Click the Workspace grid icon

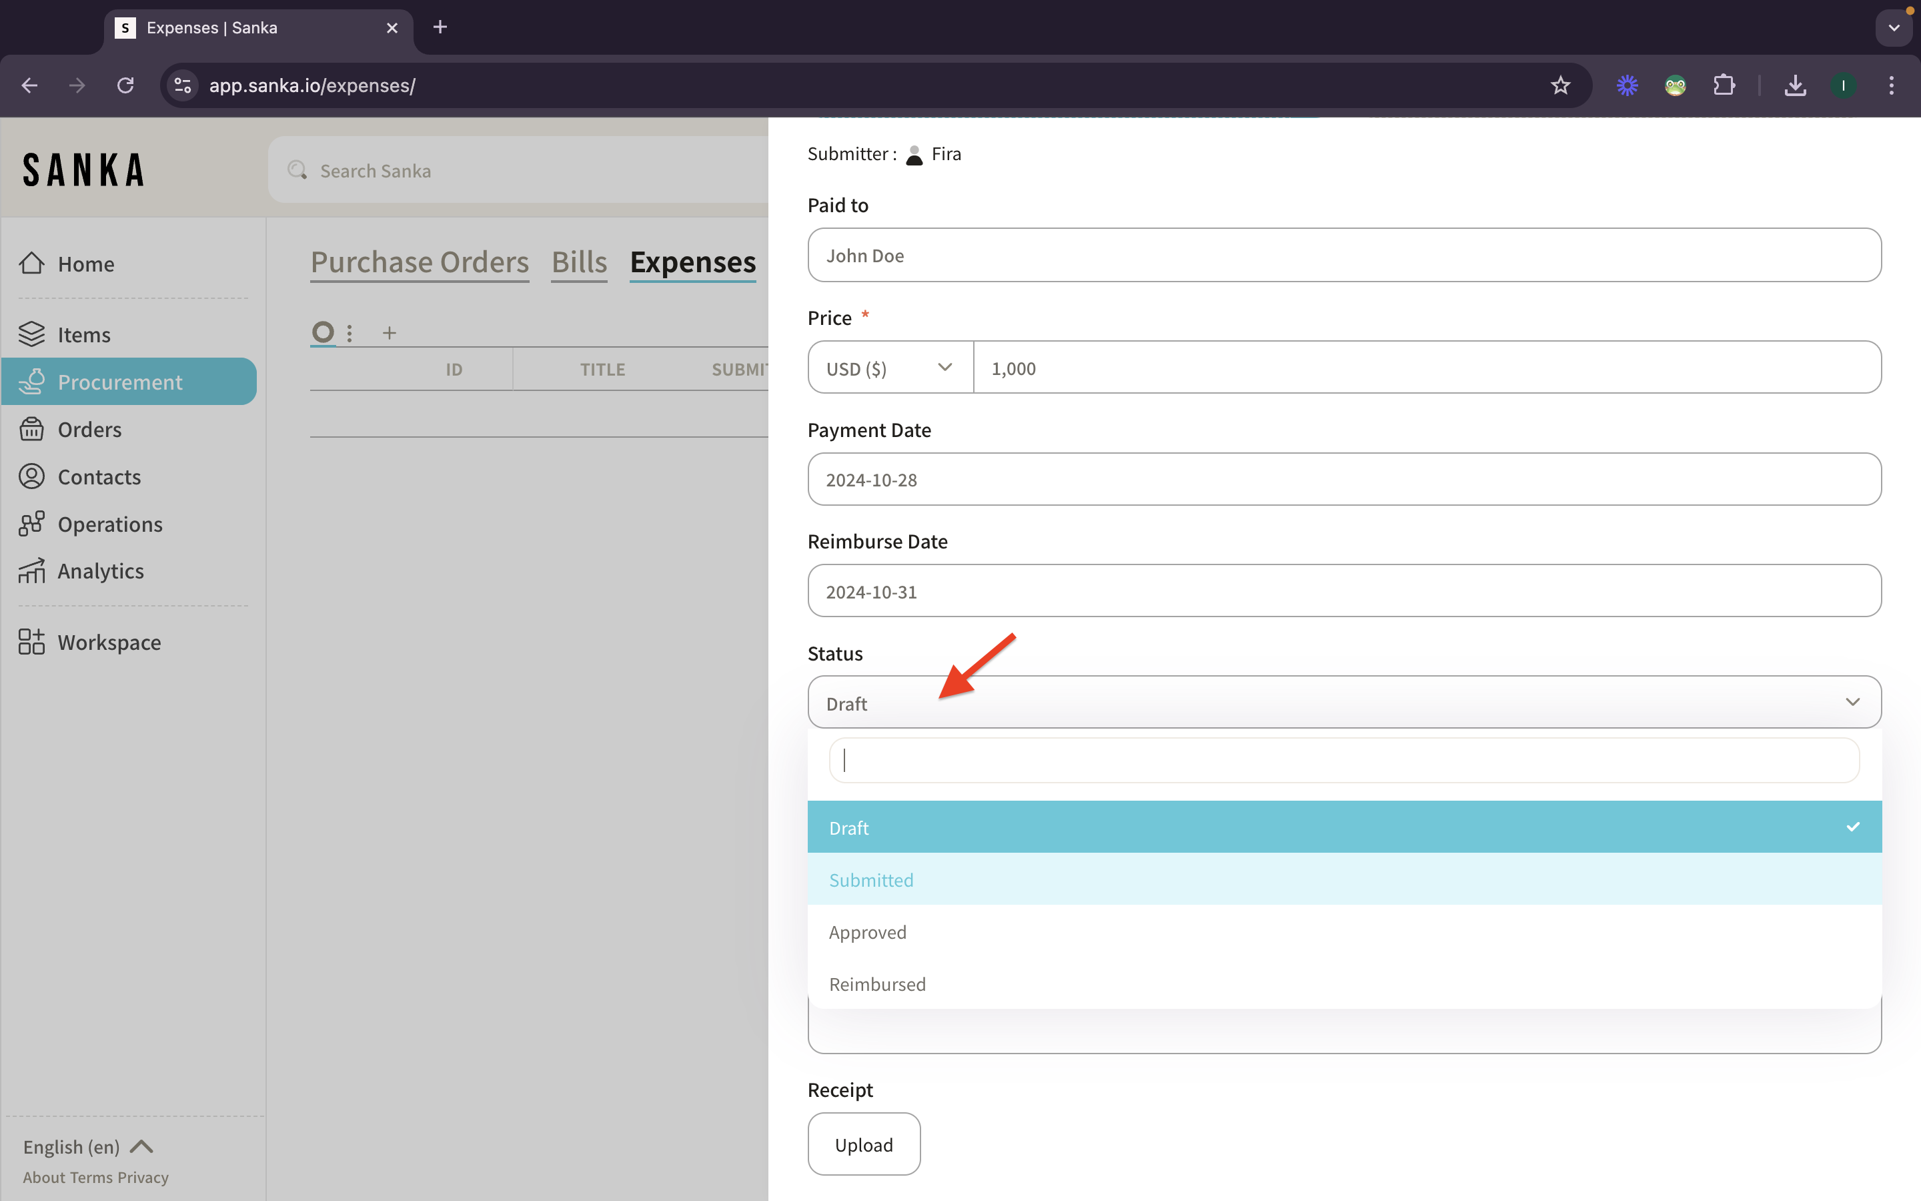tap(32, 642)
